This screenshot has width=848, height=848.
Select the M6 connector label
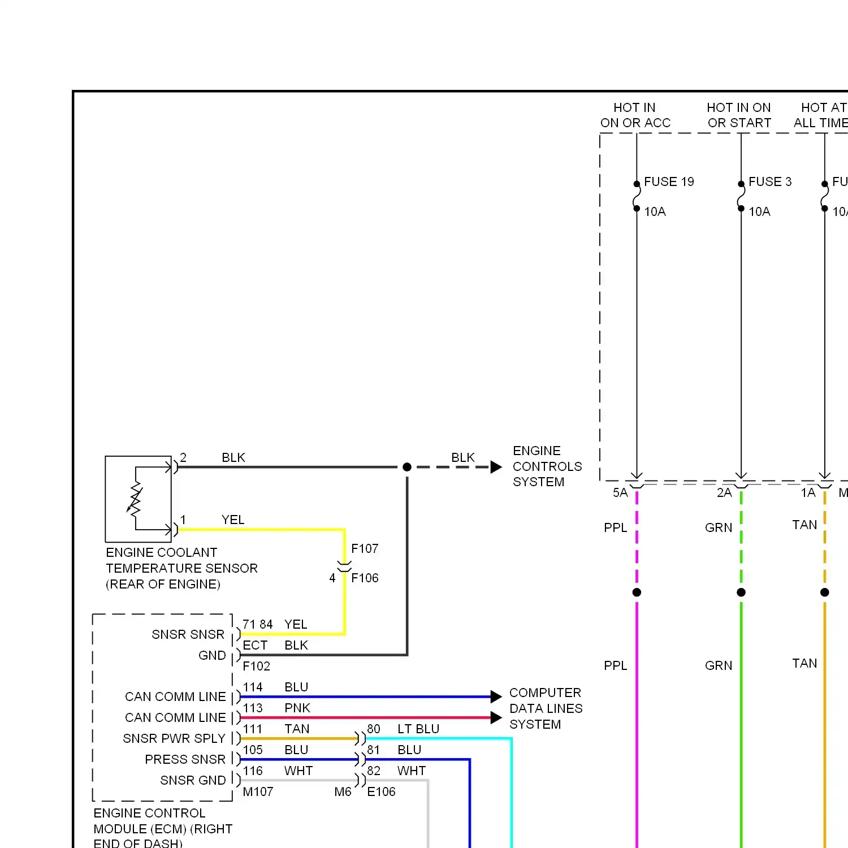coord(343,791)
